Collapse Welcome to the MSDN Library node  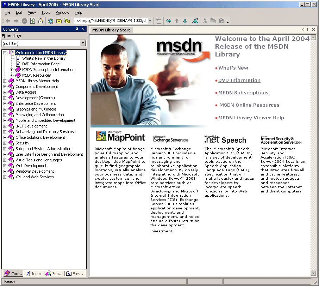click(x=5, y=53)
